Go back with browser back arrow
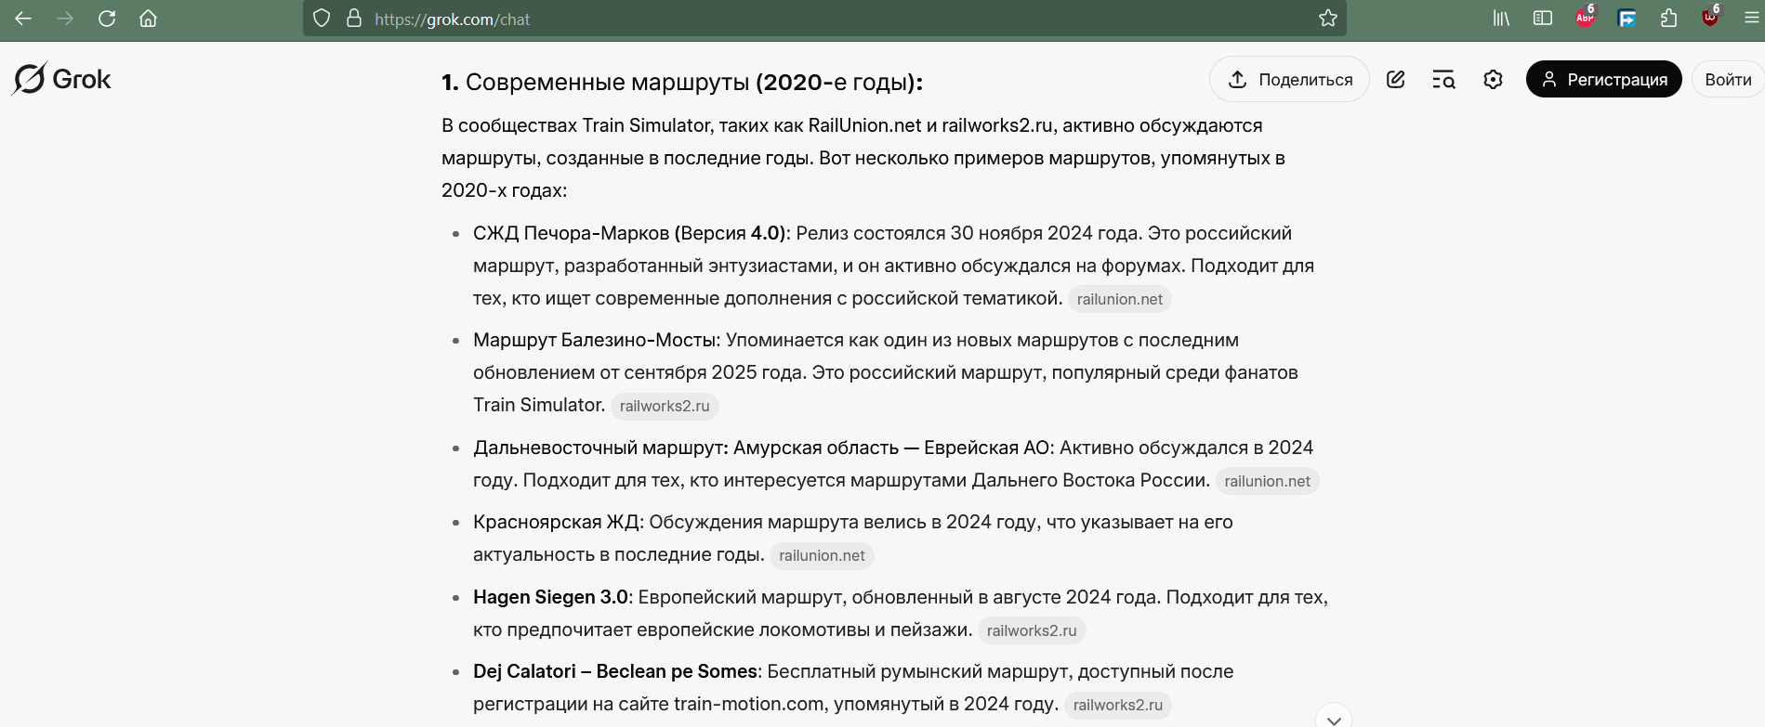 (x=23, y=19)
